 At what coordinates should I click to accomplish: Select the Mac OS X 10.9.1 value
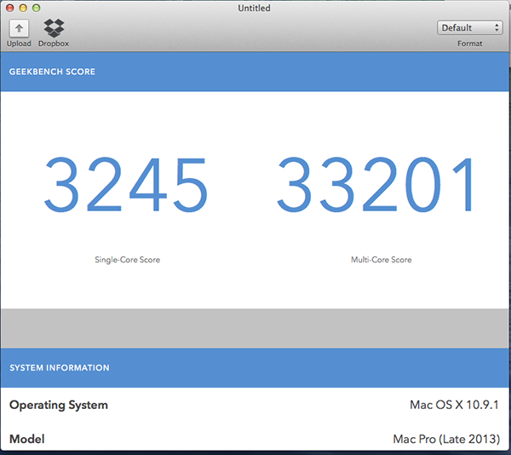pyautogui.click(x=454, y=405)
